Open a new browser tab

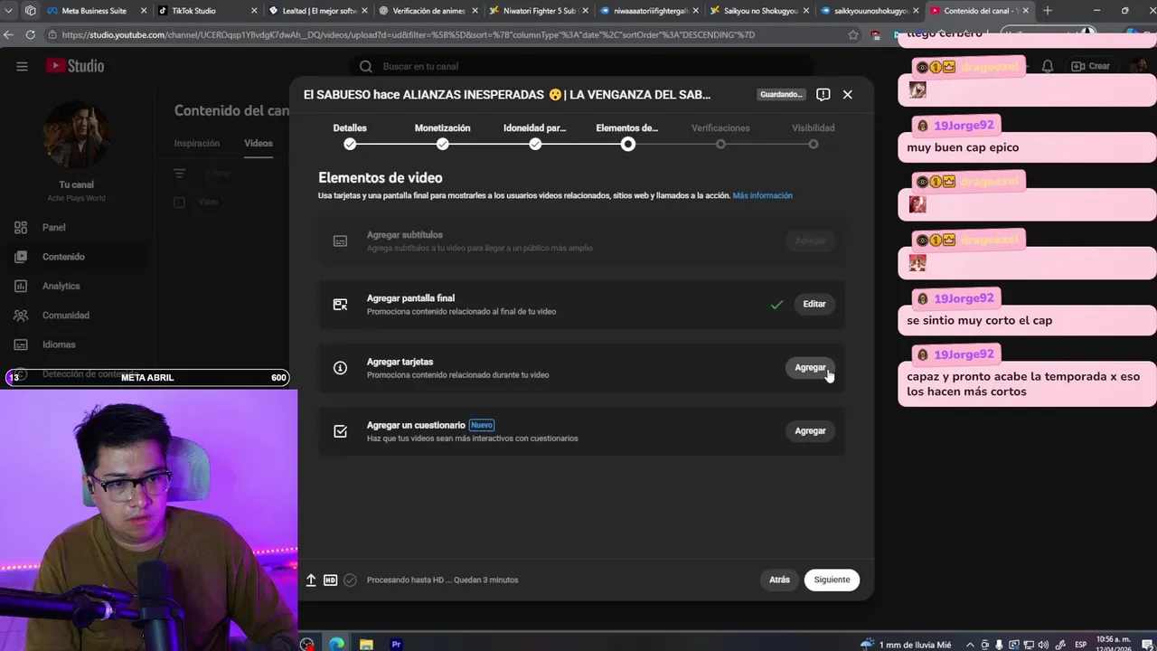tap(1047, 11)
